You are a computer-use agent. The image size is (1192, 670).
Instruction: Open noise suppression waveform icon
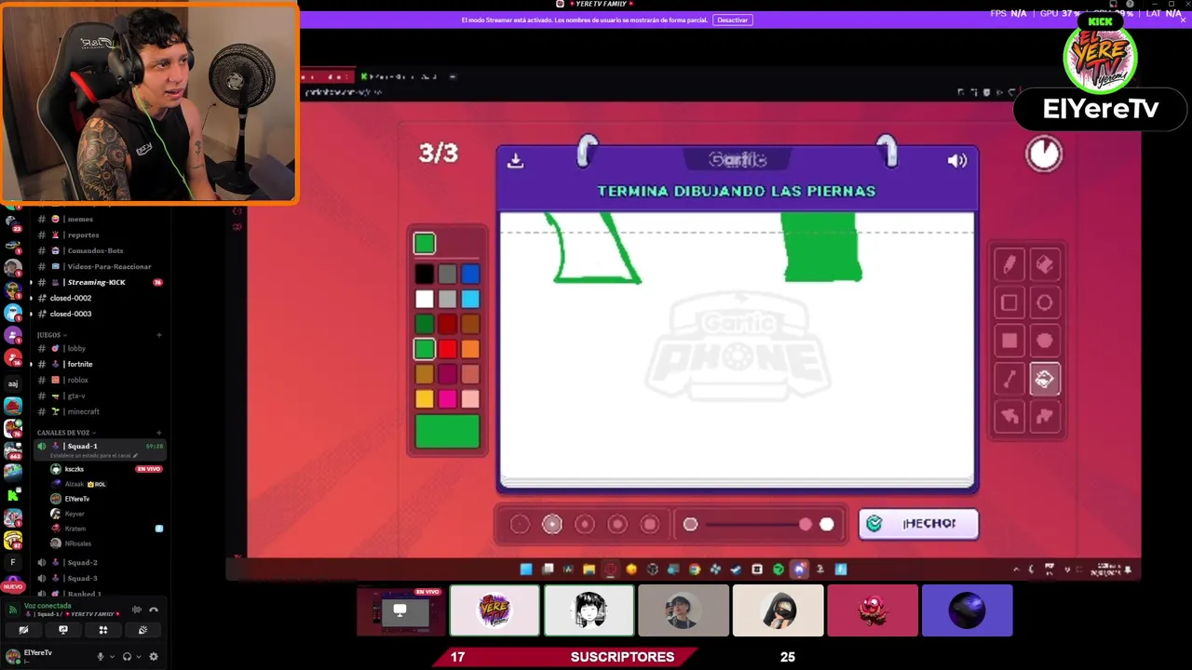pos(137,610)
